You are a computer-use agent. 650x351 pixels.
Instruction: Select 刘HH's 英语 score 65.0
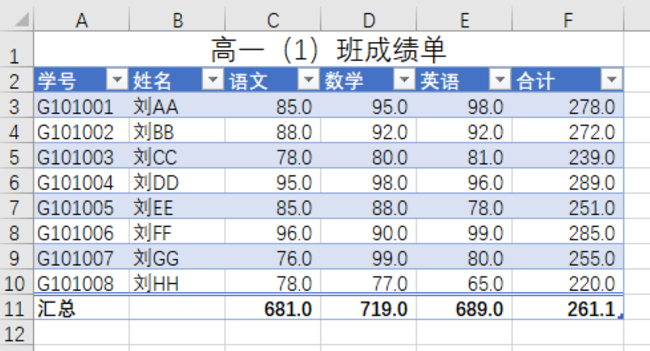tap(464, 282)
